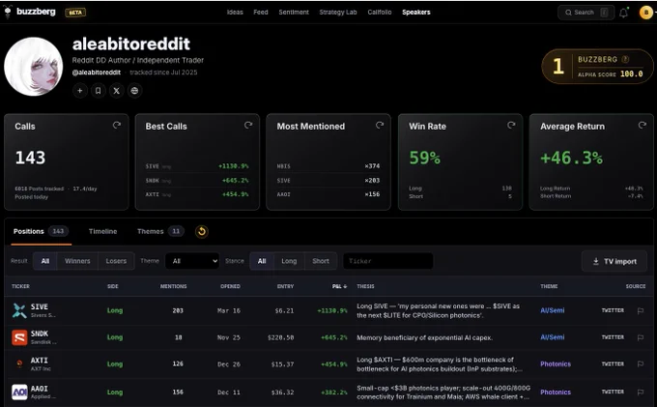Open AI/Semi theme link in SIVE row
Viewport: 657px width, 407px height.
[553, 310]
